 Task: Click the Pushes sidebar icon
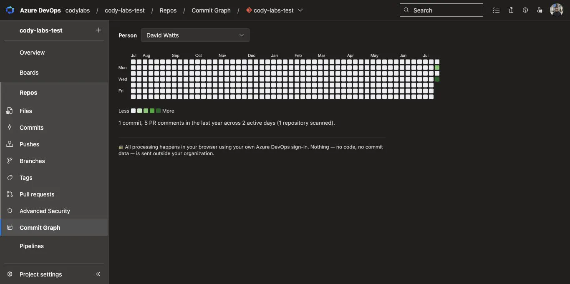(x=10, y=144)
